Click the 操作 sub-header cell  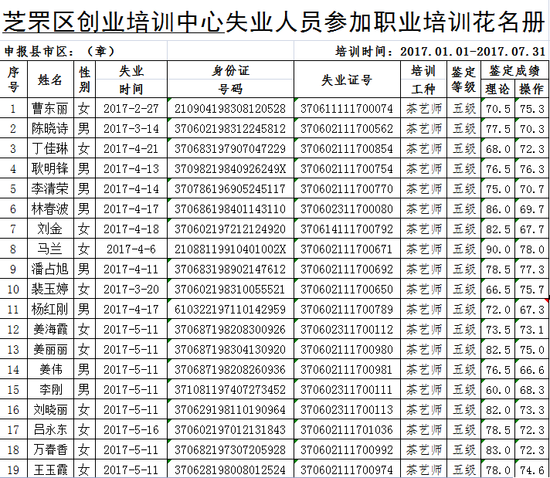[x=531, y=89]
